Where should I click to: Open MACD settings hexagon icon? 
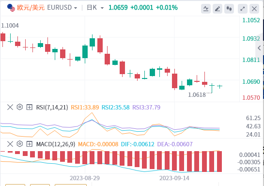(20, 144)
